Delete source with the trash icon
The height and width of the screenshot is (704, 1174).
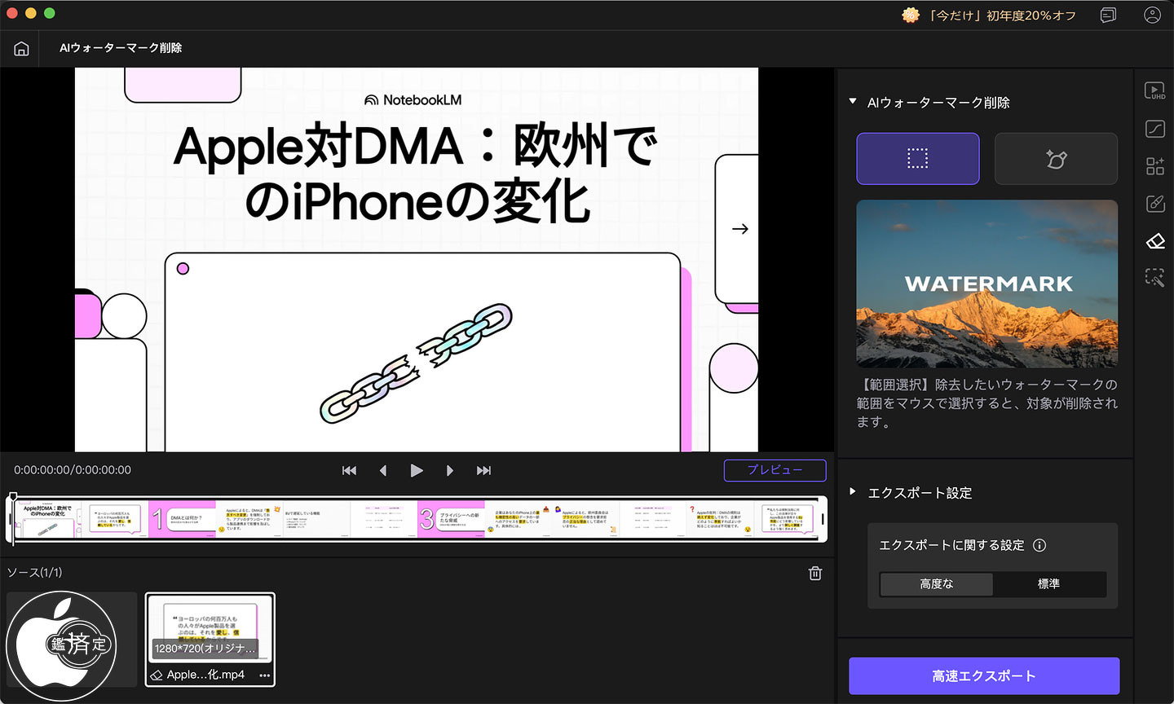(x=814, y=574)
